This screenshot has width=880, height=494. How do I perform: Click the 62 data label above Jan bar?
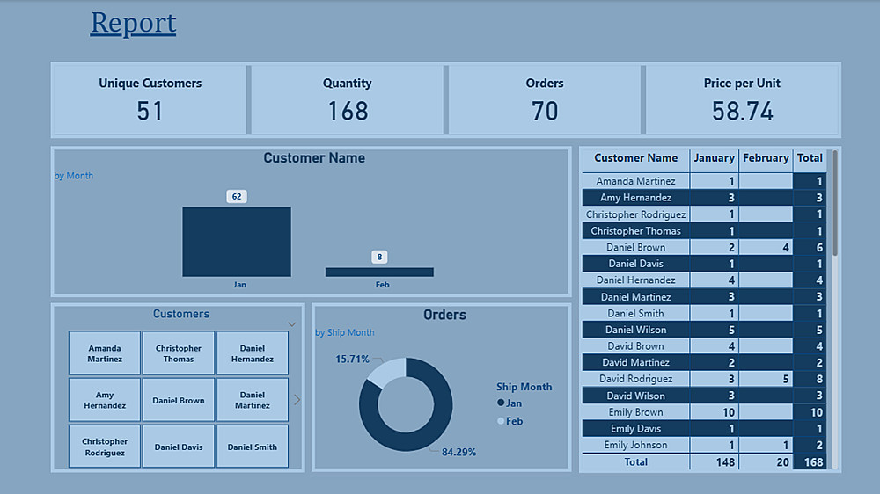coord(237,196)
